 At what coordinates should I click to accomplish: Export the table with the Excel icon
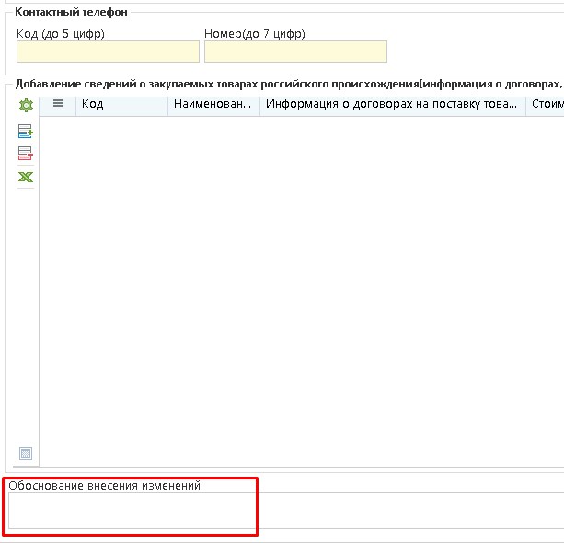(x=26, y=177)
